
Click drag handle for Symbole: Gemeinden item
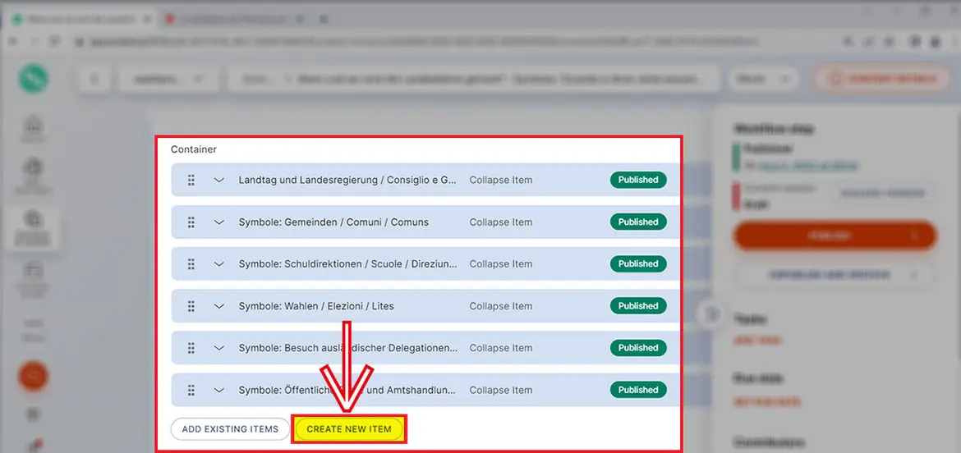click(x=191, y=222)
